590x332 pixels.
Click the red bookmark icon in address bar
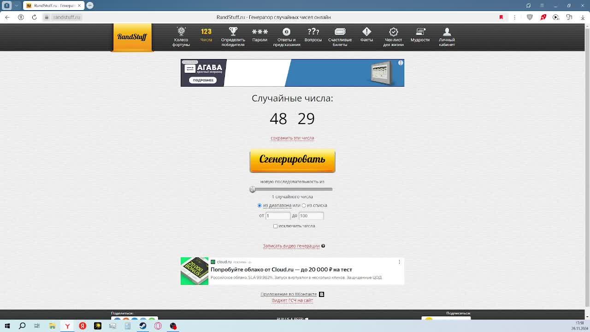[501, 17]
